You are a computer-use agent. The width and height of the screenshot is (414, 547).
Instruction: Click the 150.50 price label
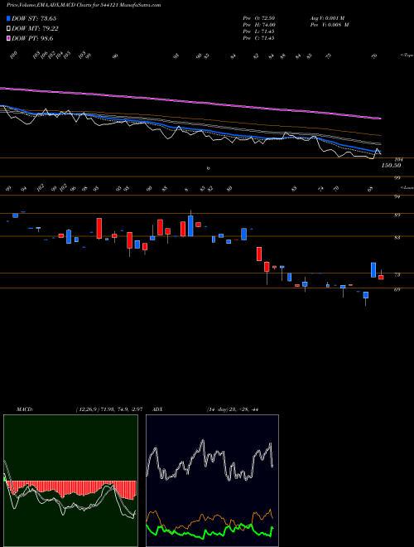tap(391, 166)
